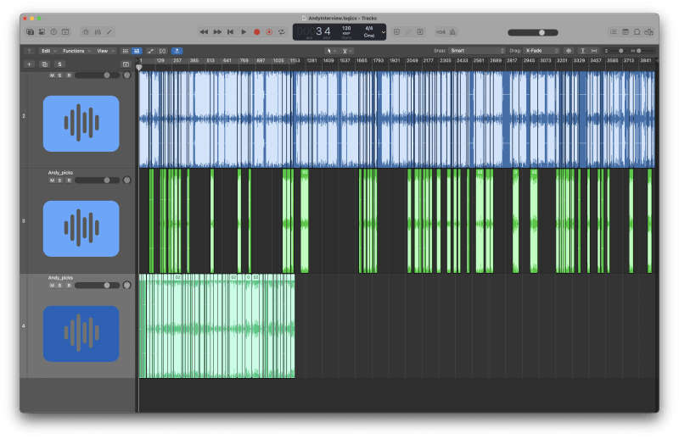
Task: Open the Drag X-Fade dropdown
Action: [542, 51]
